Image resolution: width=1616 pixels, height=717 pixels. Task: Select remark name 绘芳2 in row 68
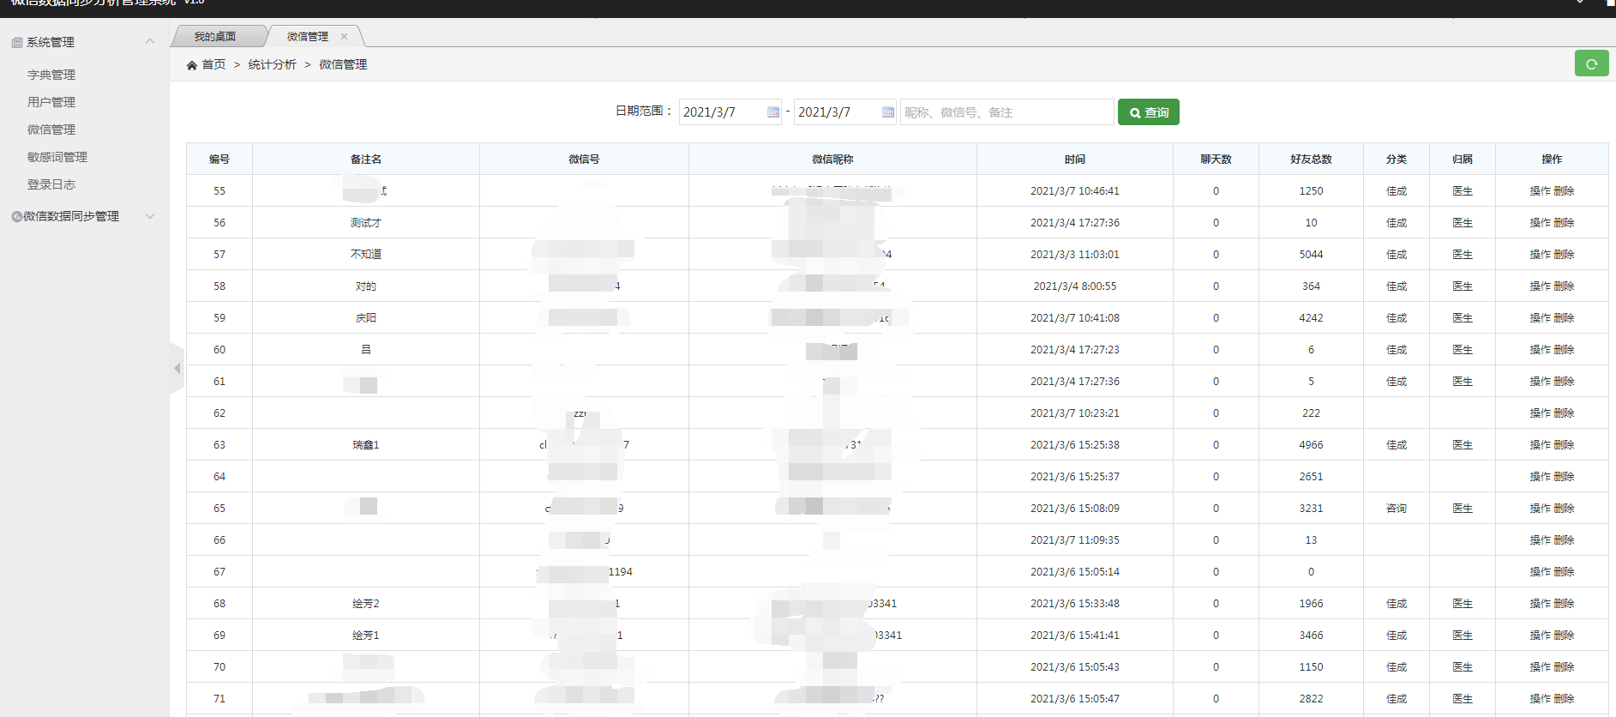tap(366, 603)
